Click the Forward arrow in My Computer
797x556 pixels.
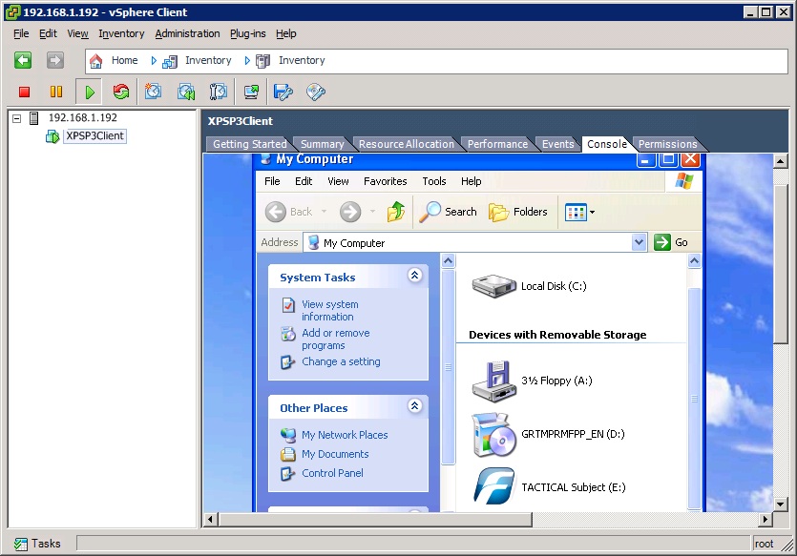[x=350, y=212]
